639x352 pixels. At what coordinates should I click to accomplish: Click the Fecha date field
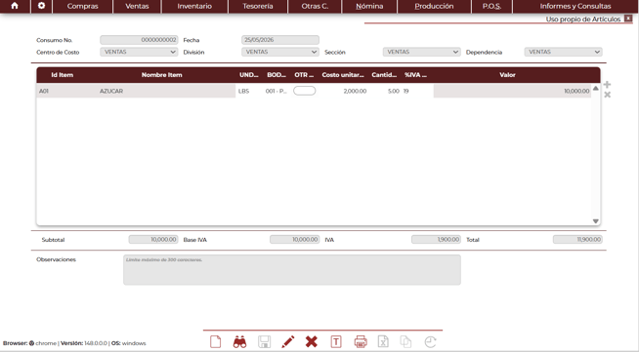[280, 40]
